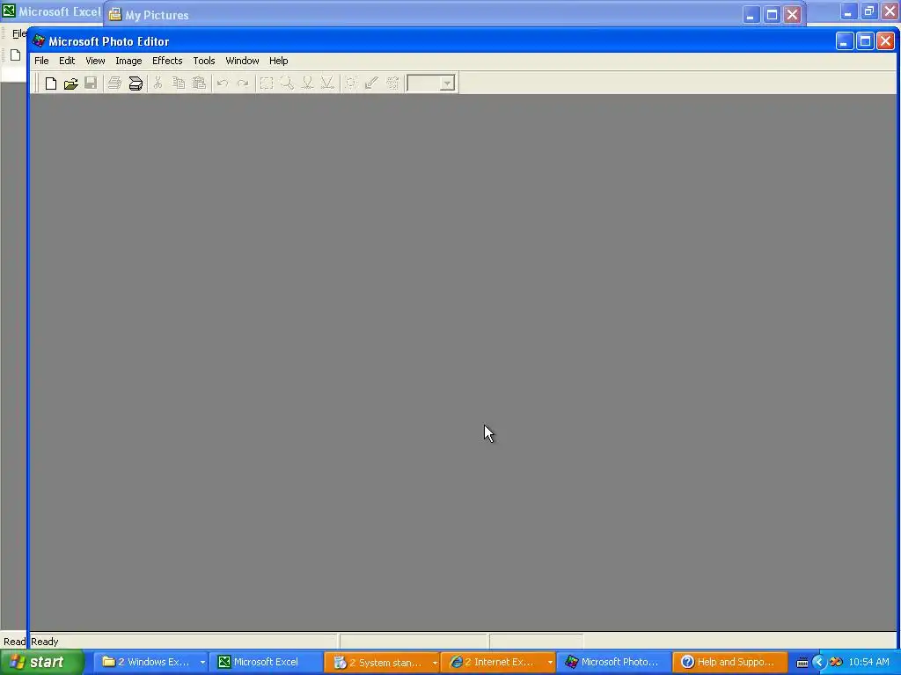Minimize the My Pictures window
The width and height of the screenshot is (901, 675).
pos(751,15)
